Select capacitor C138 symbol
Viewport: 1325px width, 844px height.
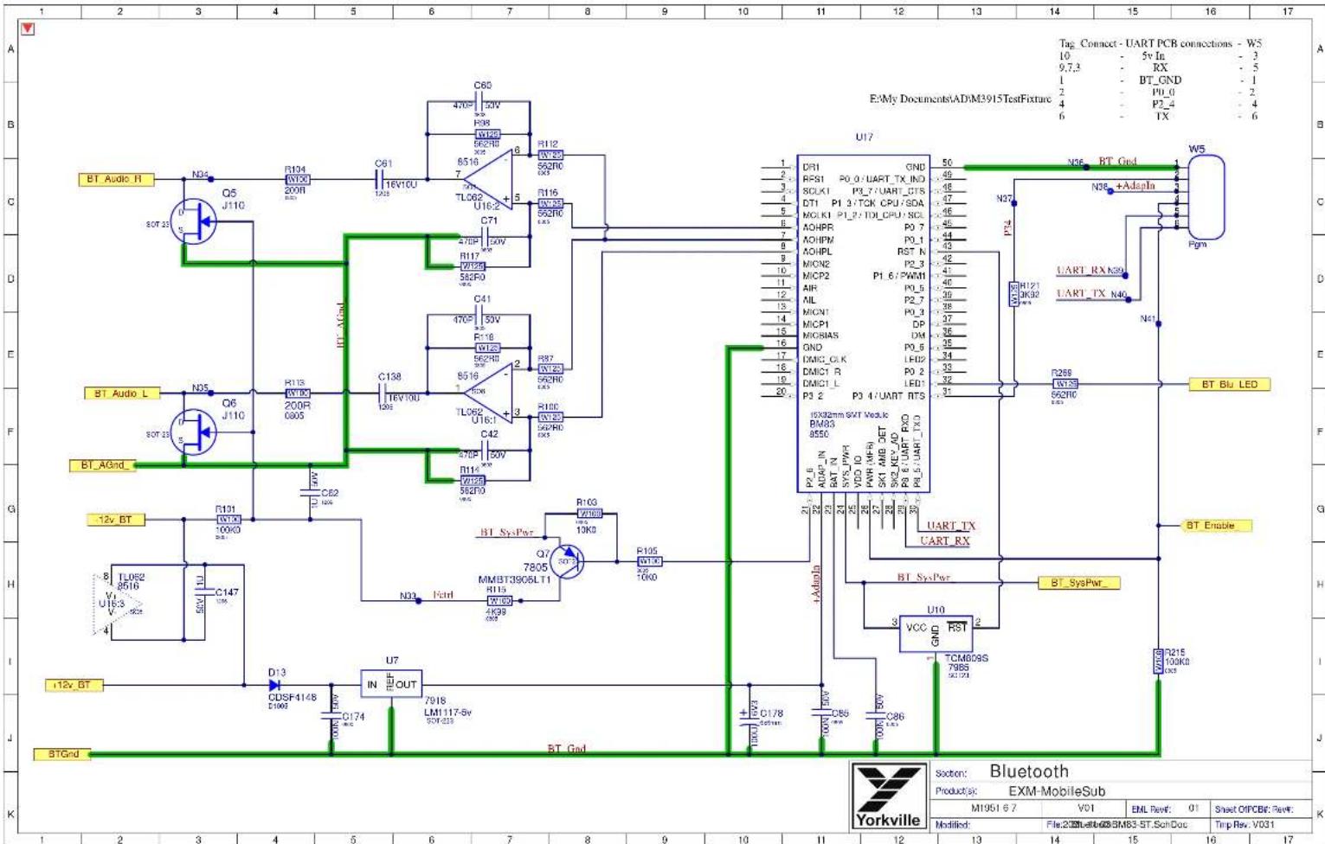coord(382,393)
